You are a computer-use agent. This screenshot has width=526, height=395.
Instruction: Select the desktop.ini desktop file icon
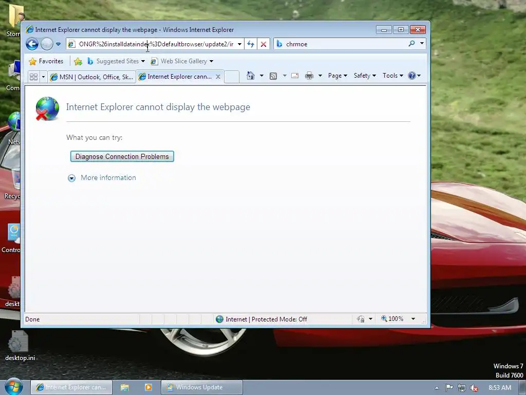click(20, 346)
